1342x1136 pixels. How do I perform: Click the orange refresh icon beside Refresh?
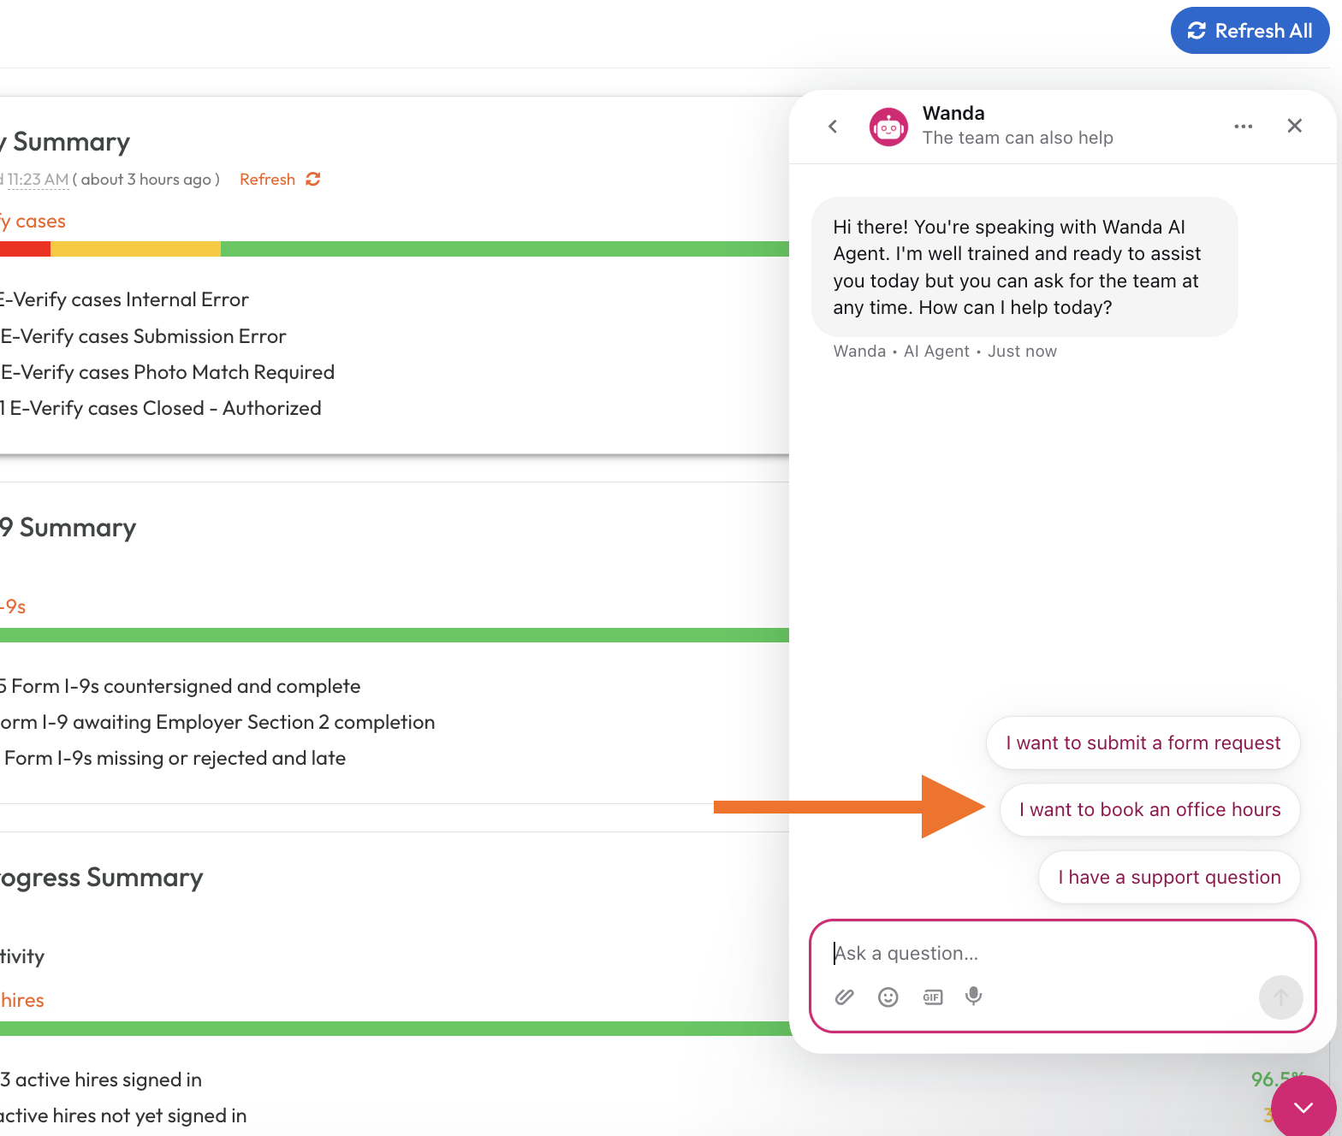(313, 179)
